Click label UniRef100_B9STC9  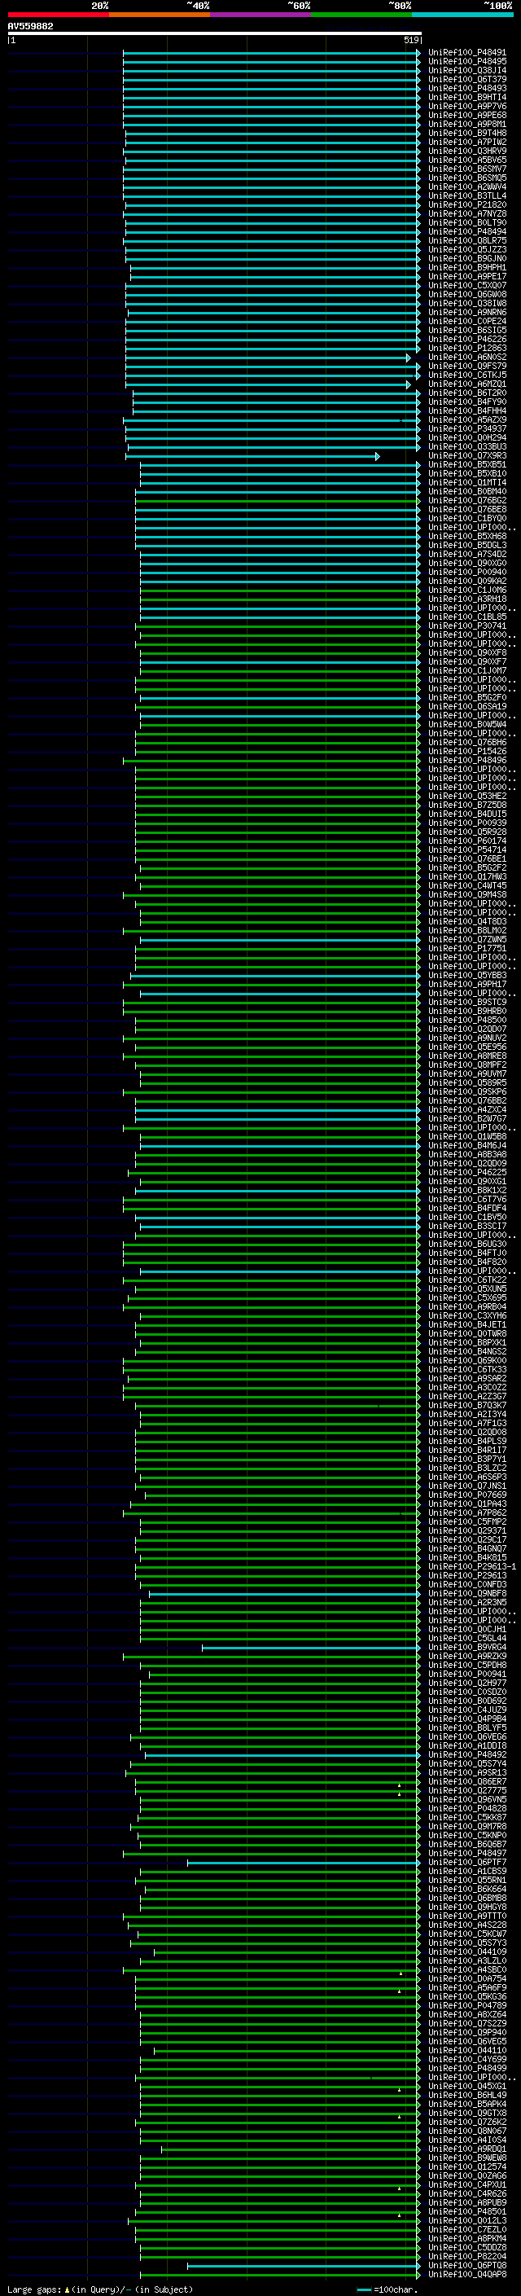(x=466, y=1003)
